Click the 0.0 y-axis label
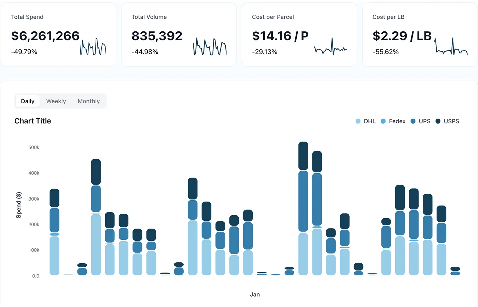 36,276
